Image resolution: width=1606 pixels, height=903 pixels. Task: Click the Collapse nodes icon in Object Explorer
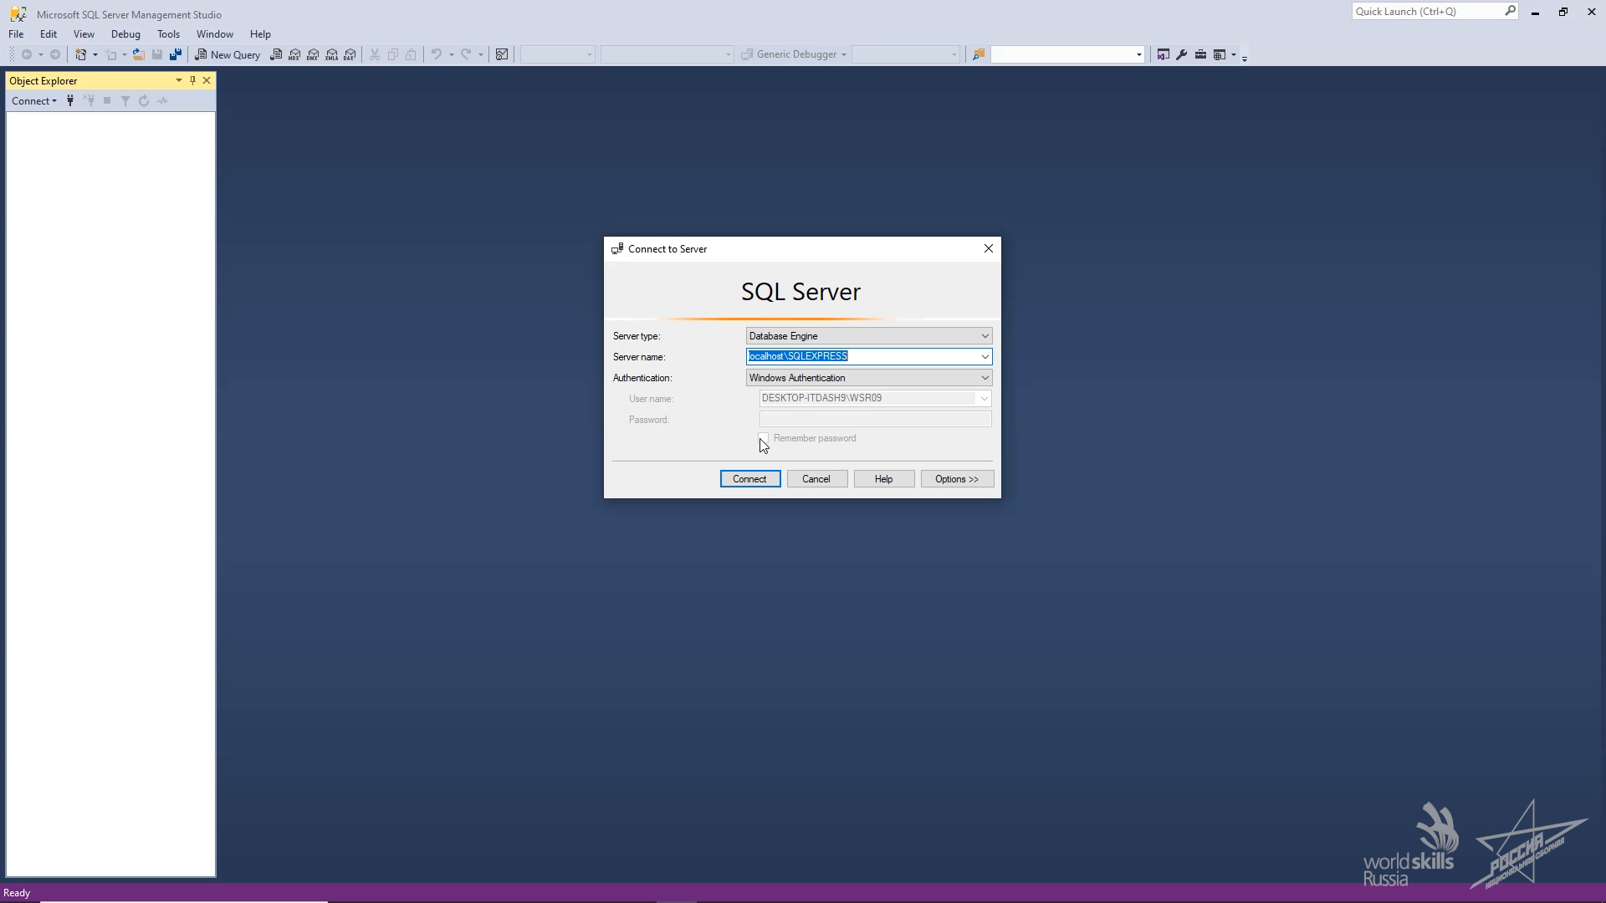click(107, 100)
